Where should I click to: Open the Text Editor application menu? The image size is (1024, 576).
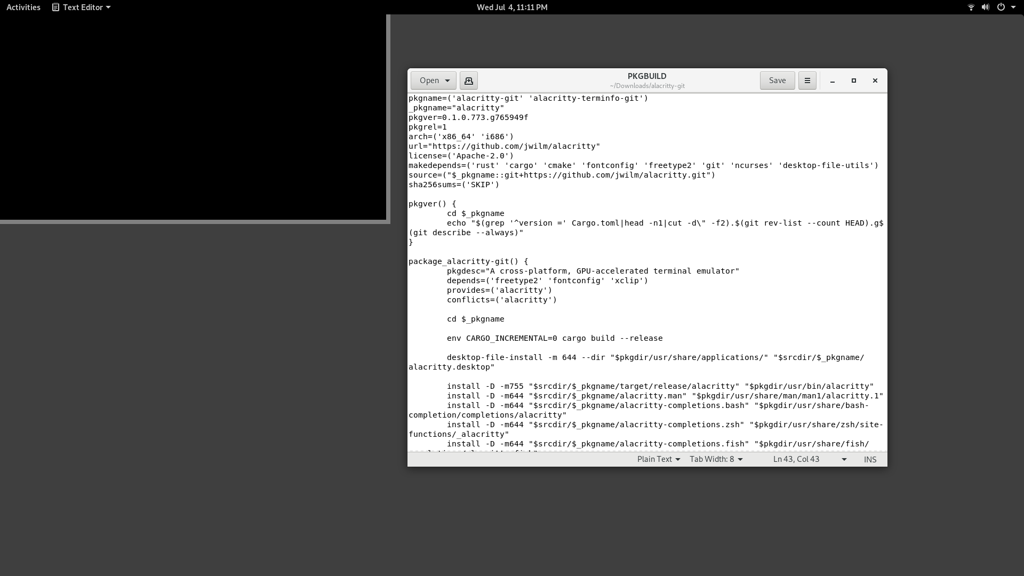(x=81, y=7)
